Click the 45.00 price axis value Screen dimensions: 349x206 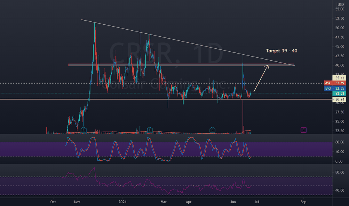[x=340, y=46]
